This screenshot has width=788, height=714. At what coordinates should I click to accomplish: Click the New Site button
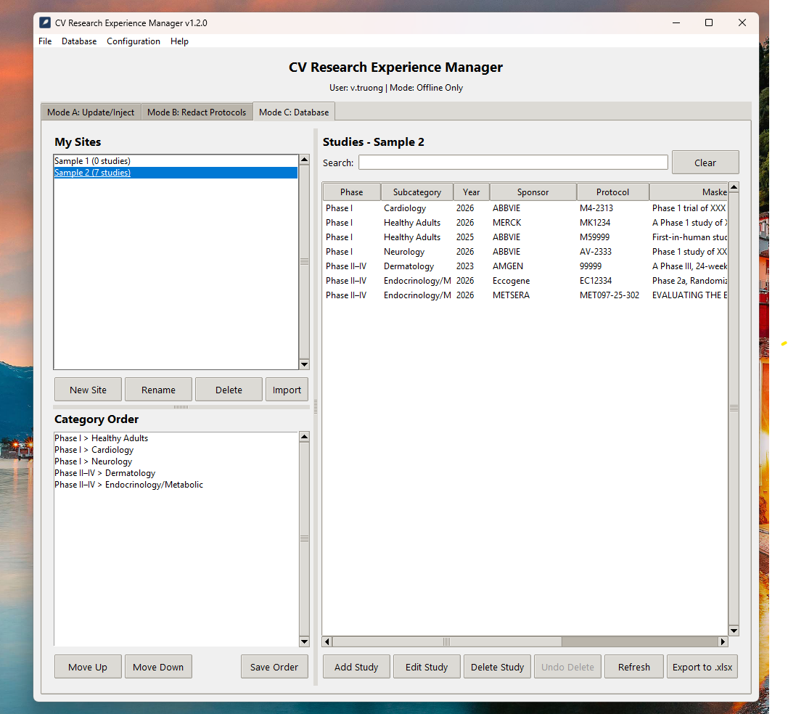(x=88, y=390)
